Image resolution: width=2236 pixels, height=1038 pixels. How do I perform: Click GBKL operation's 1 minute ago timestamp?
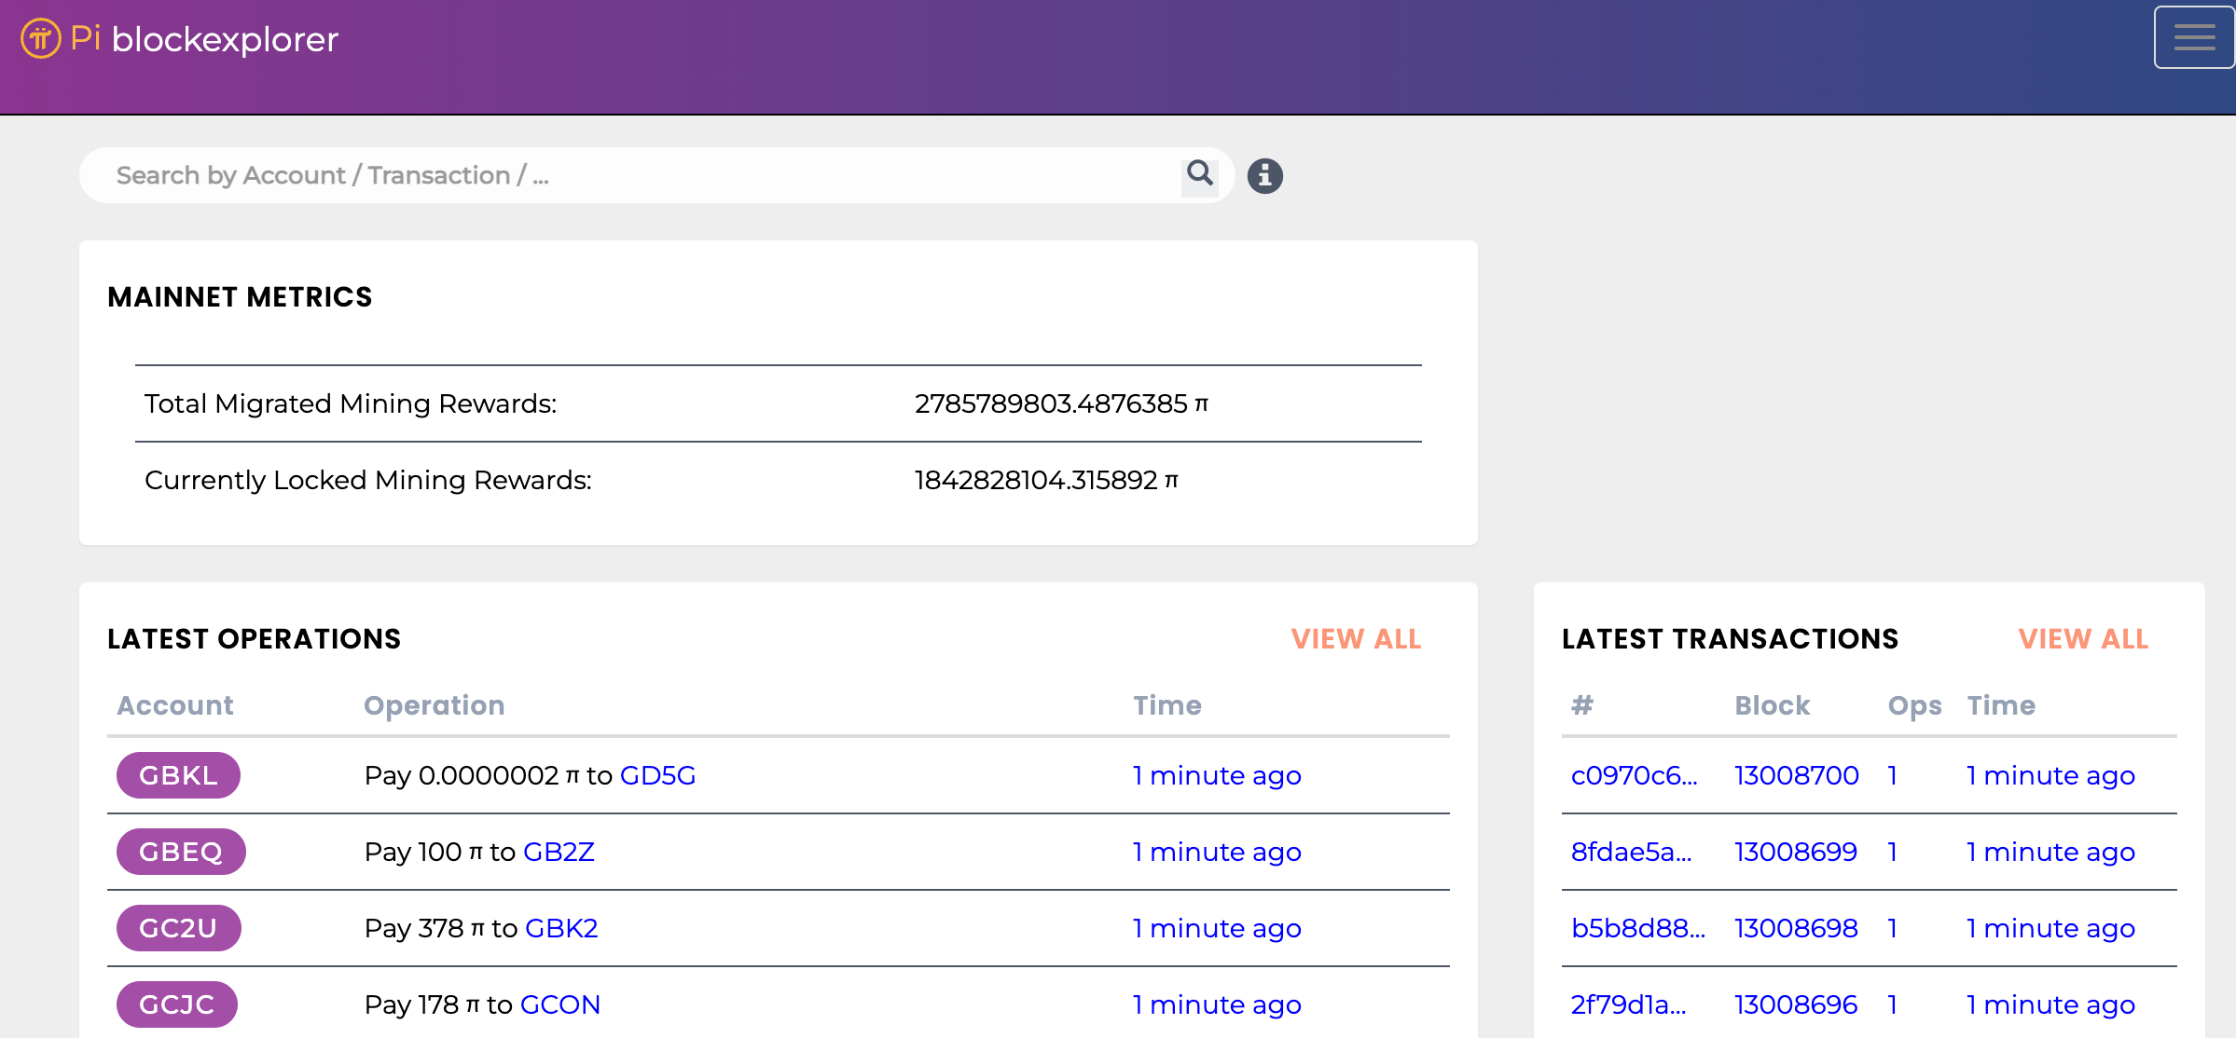pos(1216,775)
